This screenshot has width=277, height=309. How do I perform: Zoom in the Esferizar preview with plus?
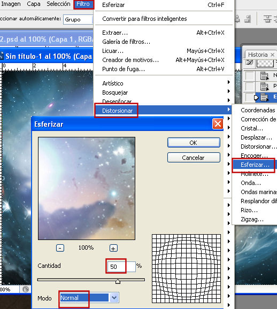(113, 248)
